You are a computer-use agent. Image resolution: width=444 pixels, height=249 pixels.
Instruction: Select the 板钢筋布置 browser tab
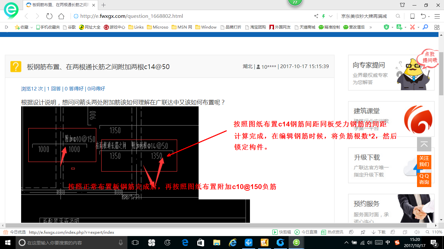click(x=60, y=5)
